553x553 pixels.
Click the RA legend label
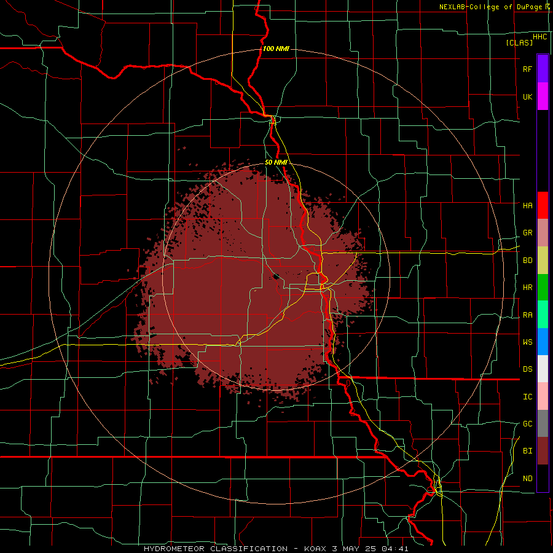tap(527, 315)
